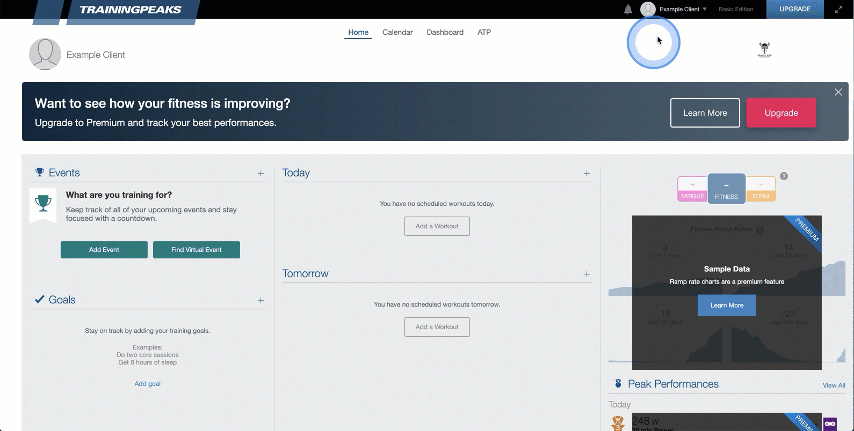
Task: Click the large trophy ribbon graphic
Action: (x=43, y=205)
